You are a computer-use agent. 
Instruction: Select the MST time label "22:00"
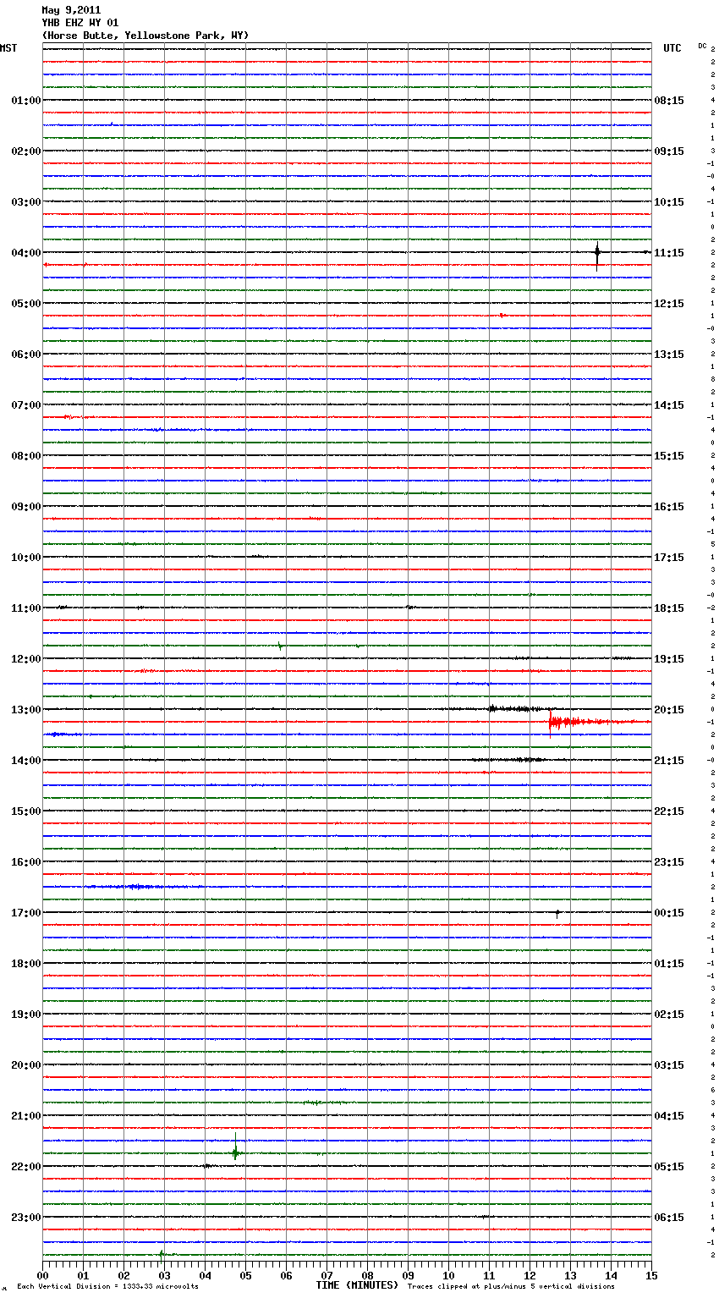25,1167
